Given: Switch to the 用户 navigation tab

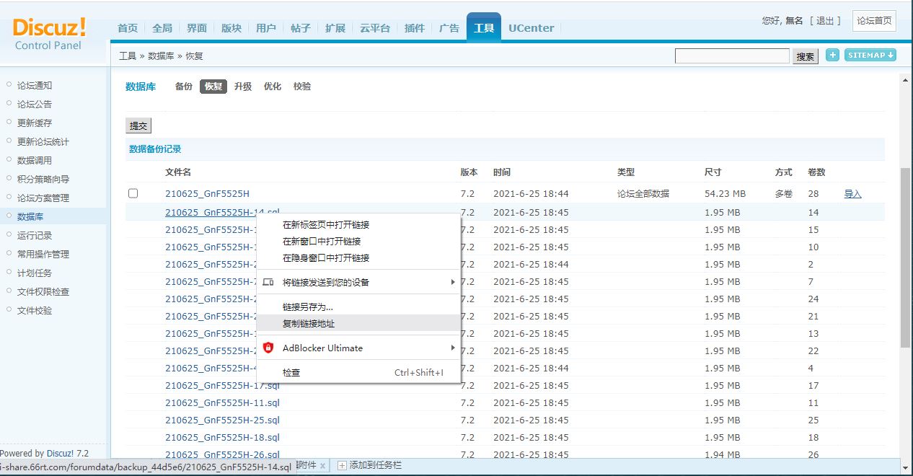Looking at the screenshot, I should pyautogui.click(x=266, y=28).
